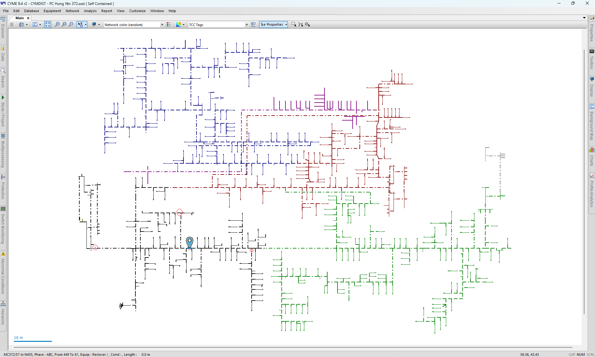
Task: Open the Network color (random) dropdown
Action: (x=162, y=25)
